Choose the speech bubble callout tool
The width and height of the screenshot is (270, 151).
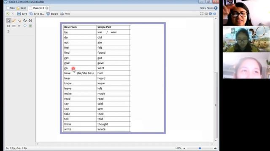(x=25, y=26)
